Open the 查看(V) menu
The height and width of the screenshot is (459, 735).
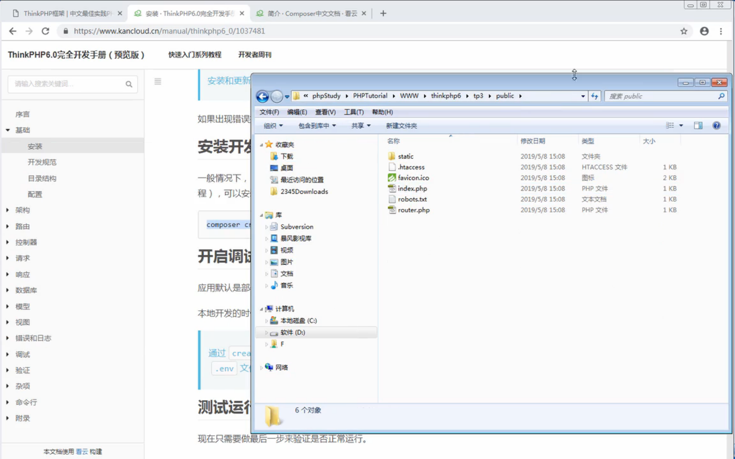325,112
